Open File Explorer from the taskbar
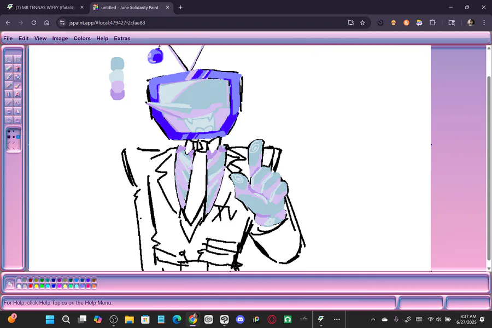Image resolution: width=492 pixels, height=328 pixels. point(129,319)
